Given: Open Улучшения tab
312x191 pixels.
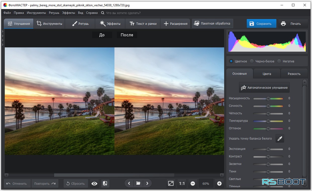Looking at the screenshot, I should click(x=19, y=24).
